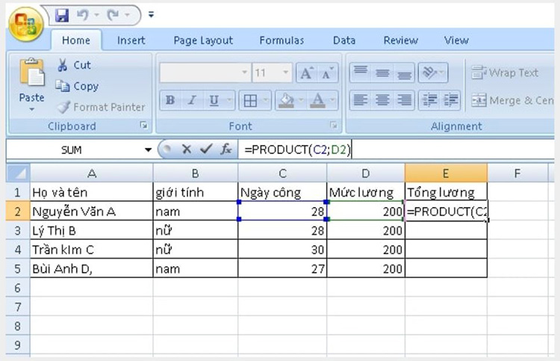Apply the fill color bucket
This screenshot has height=361, width=560.
pos(286,101)
